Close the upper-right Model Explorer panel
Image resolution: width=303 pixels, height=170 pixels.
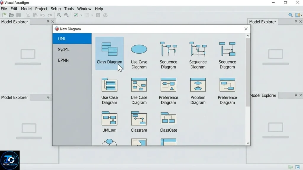pos(301,22)
